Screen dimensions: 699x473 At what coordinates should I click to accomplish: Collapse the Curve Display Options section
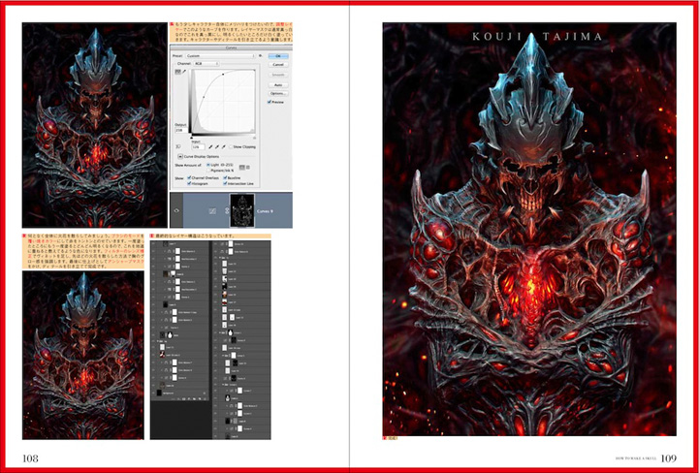180,156
